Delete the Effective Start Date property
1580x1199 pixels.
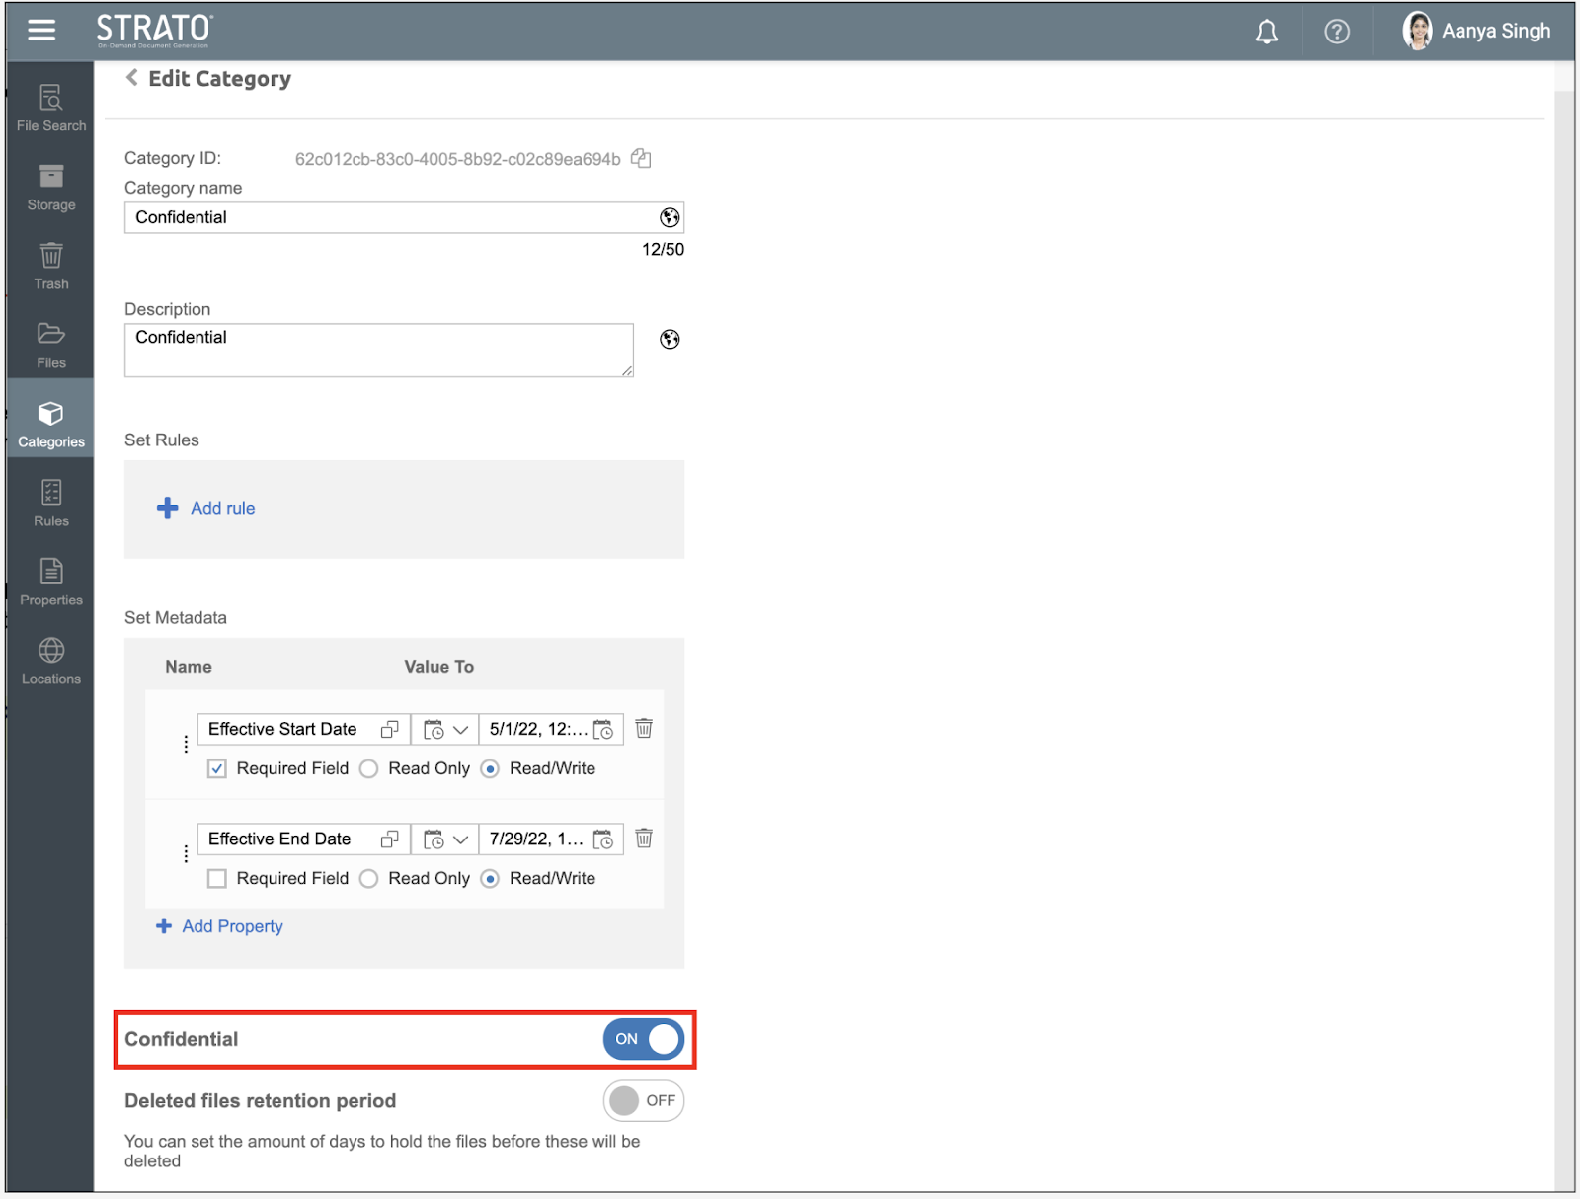644,729
